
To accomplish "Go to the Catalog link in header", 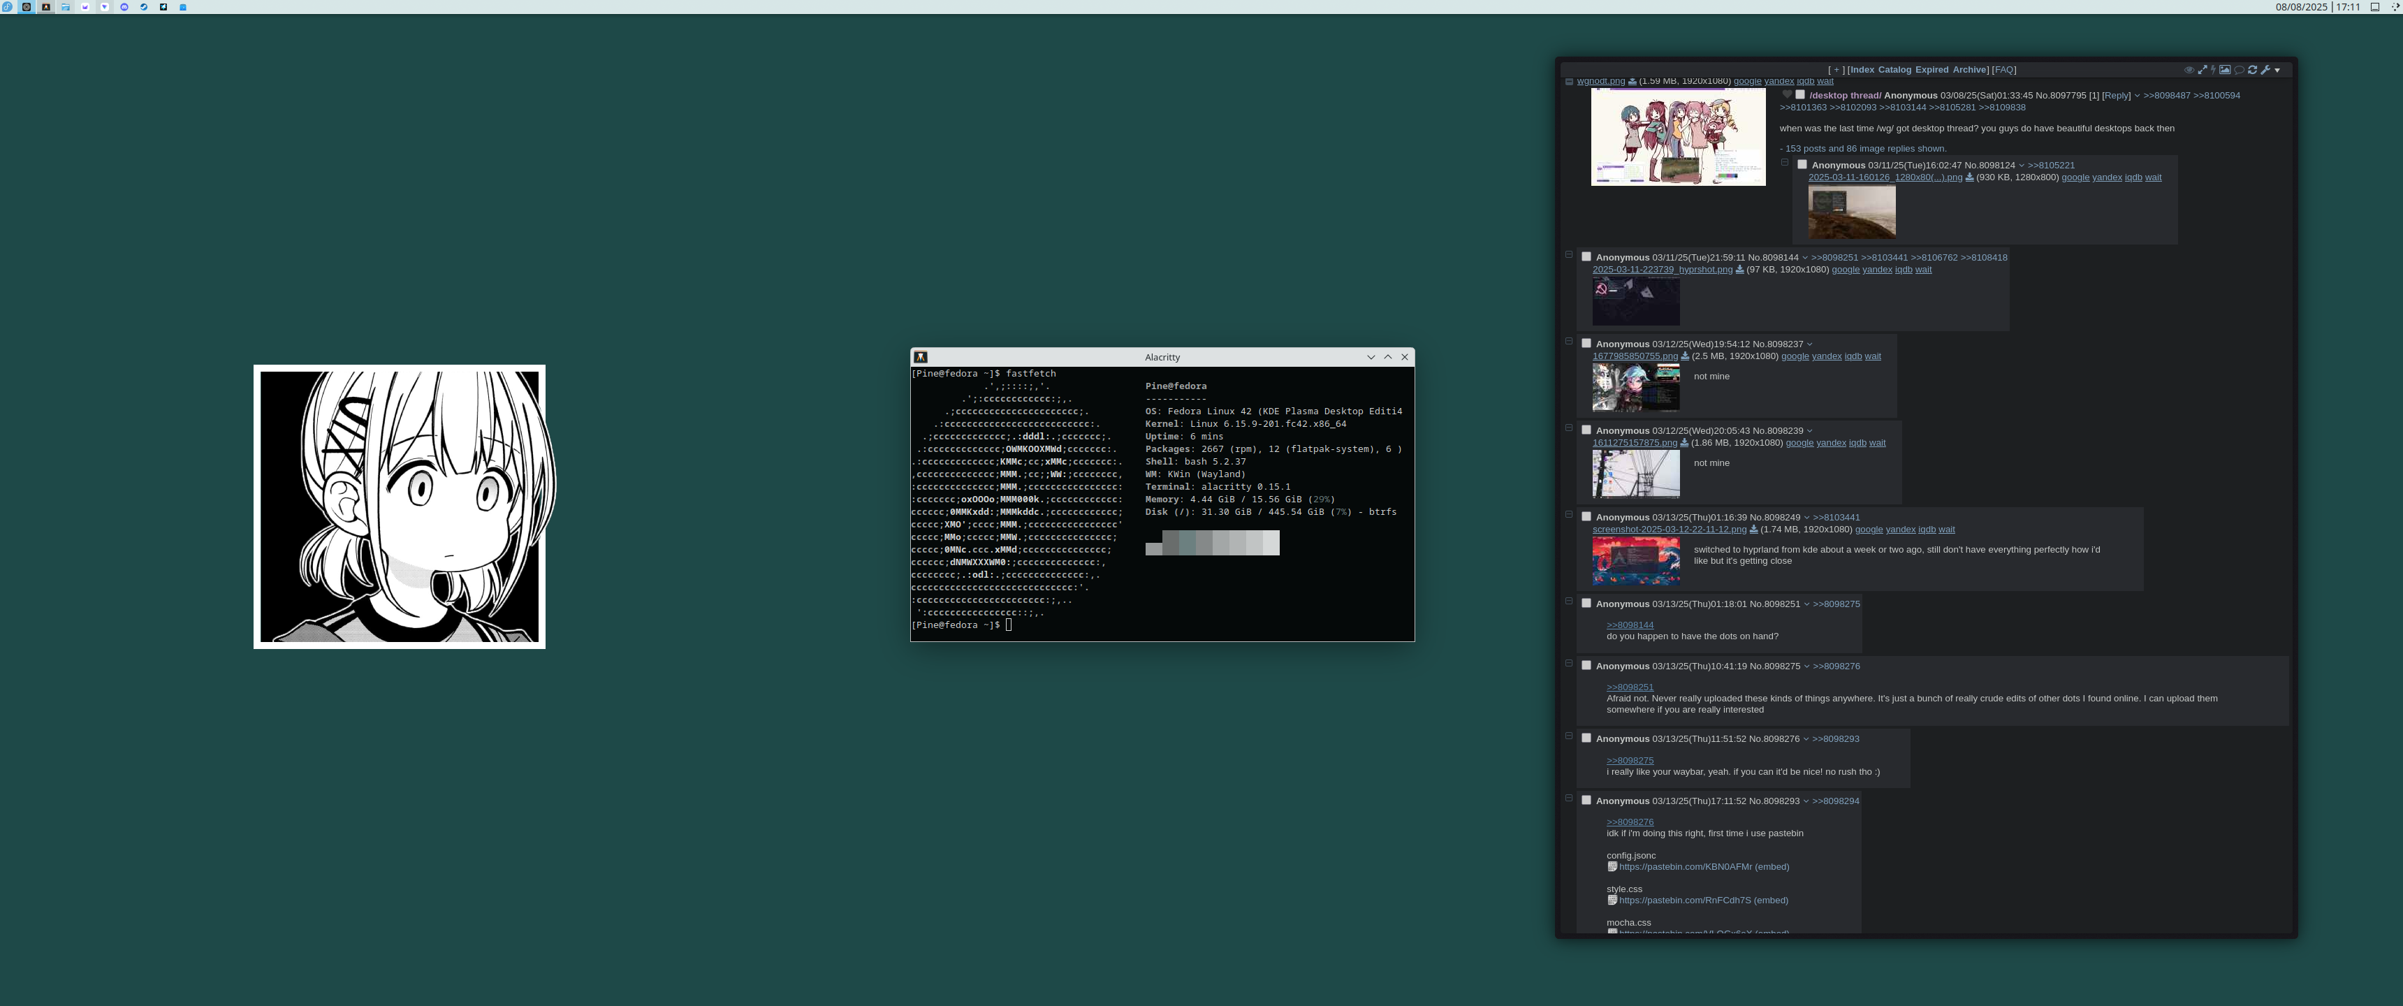I will 1894,70.
